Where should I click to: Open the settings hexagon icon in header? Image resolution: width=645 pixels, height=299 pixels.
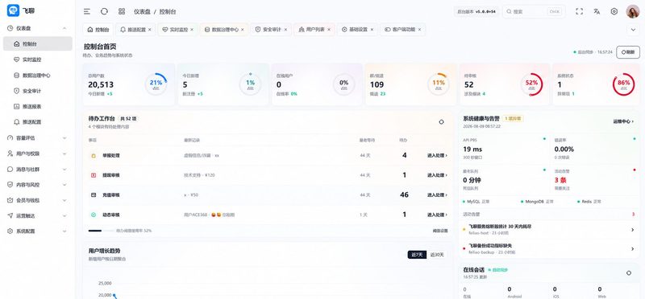[x=614, y=11]
